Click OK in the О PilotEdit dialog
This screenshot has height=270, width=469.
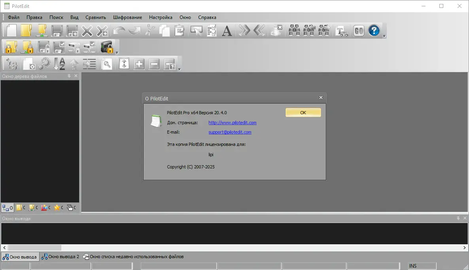(303, 112)
